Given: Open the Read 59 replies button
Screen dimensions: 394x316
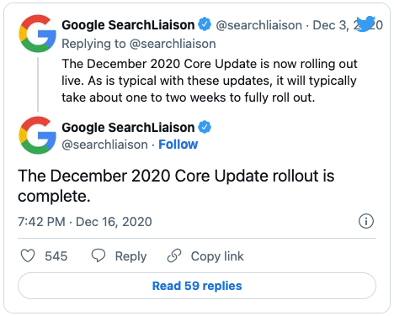Looking at the screenshot, I should coord(197,286).
